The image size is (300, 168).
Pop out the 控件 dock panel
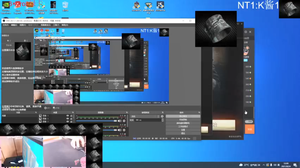click(199, 112)
